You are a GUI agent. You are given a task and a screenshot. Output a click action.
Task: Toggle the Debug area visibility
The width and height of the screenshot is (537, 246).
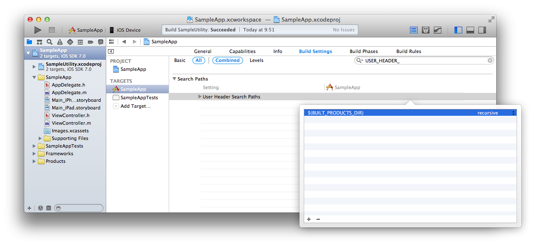[470, 30]
